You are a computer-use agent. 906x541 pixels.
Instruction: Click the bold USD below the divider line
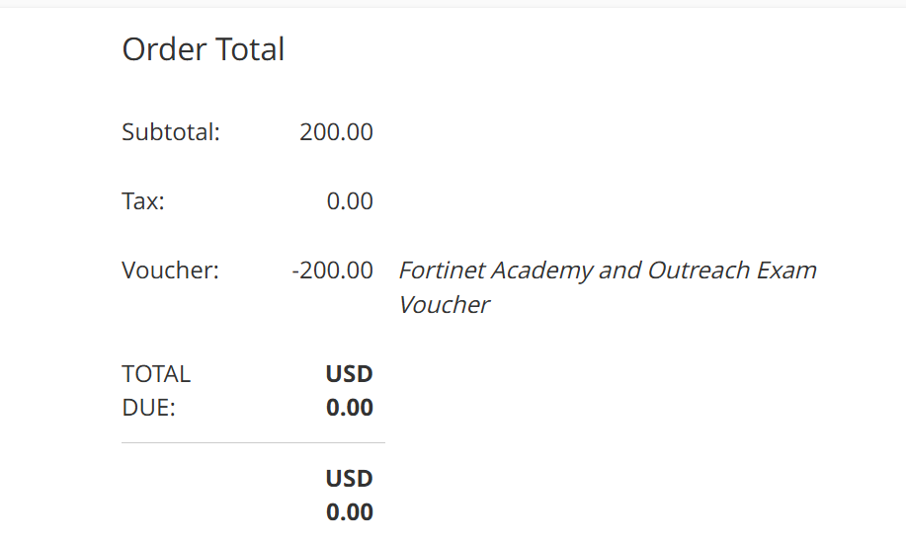pos(350,479)
